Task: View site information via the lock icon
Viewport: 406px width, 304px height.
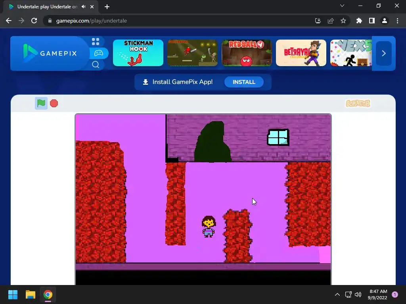Action: click(x=50, y=21)
